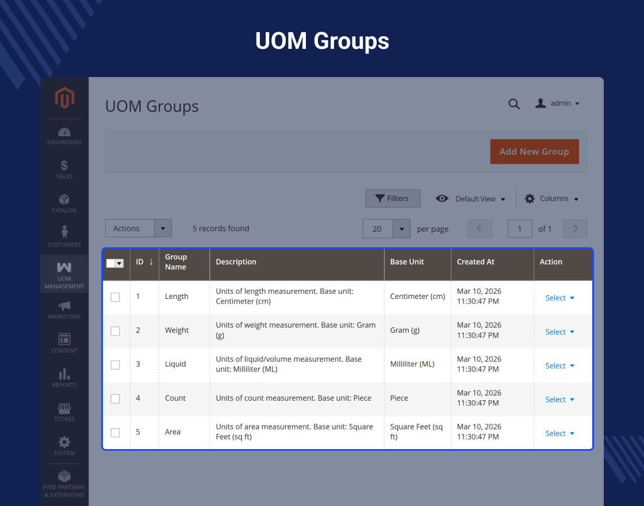The height and width of the screenshot is (506, 644).
Task: Open select-all options dropdown arrow in header
Action: [x=120, y=263]
